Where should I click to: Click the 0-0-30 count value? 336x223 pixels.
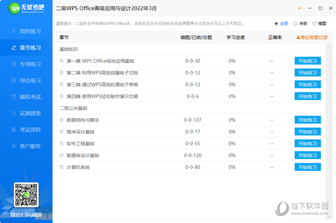pos(193,61)
